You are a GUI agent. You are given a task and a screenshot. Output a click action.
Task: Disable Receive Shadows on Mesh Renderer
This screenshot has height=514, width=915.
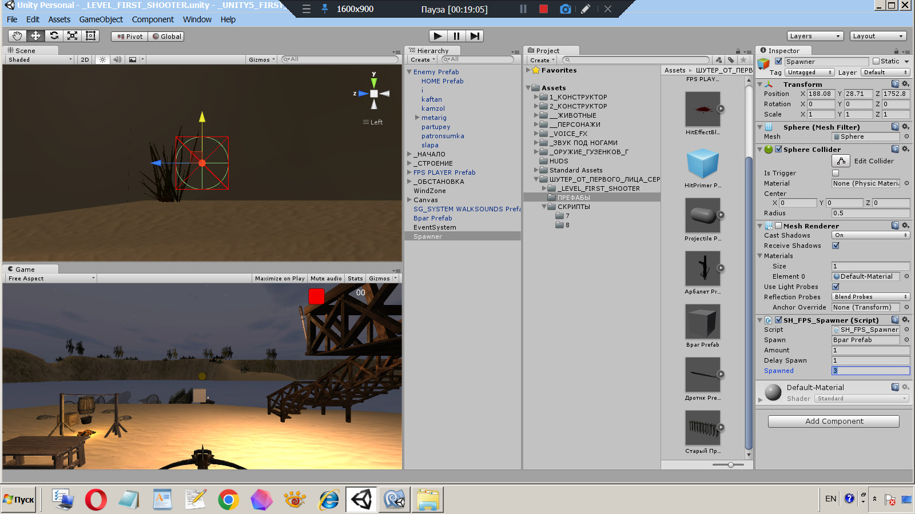pos(836,246)
